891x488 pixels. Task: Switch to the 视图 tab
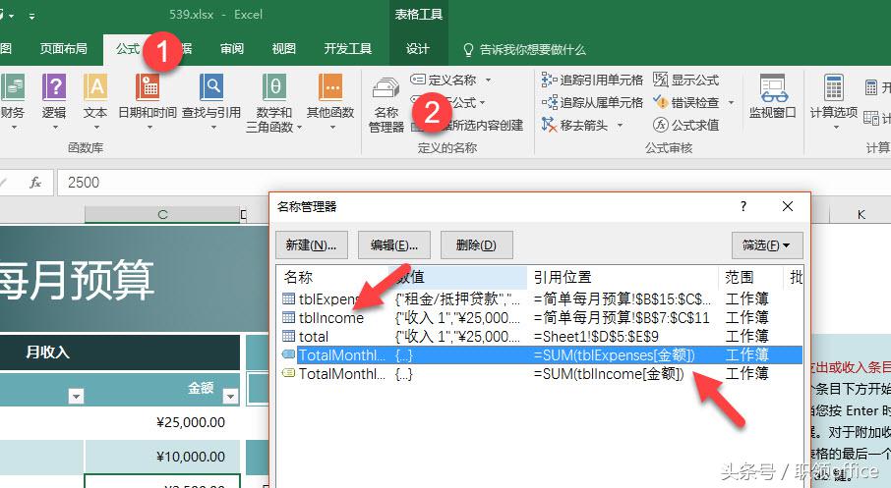click(284, 49)
